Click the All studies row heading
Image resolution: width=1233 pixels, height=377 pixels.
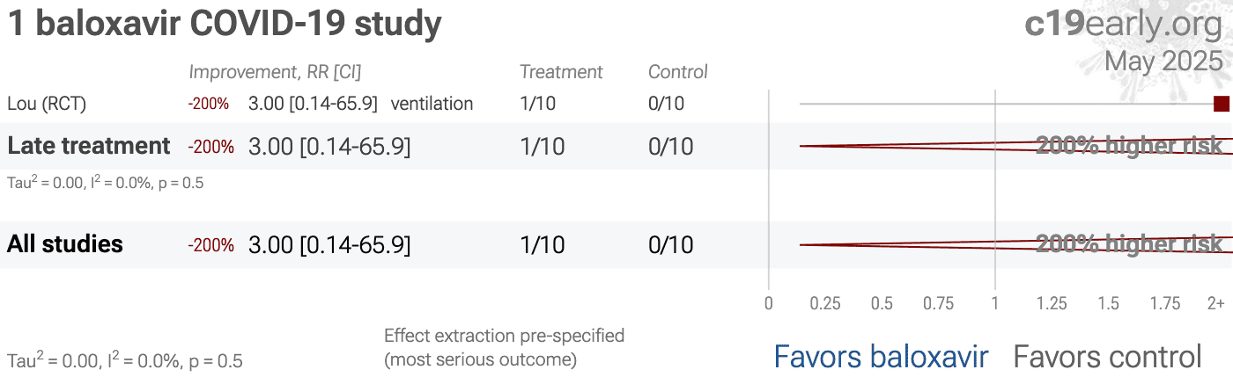coord(65,244)
